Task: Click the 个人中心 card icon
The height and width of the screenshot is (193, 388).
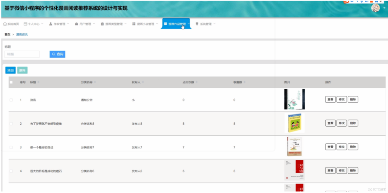Action: 25,24
